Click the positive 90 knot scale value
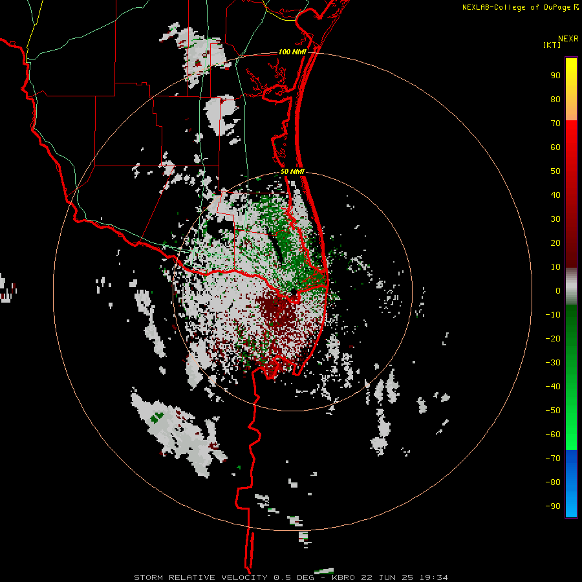Screen dimensions: 582x582 point(555,76)
